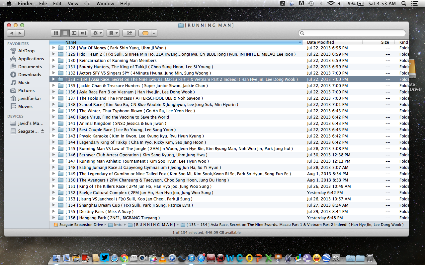Open Pictures in the sidebar
Image resolution: width=425 pixels, height=265 pixels.
coord(26,90)
